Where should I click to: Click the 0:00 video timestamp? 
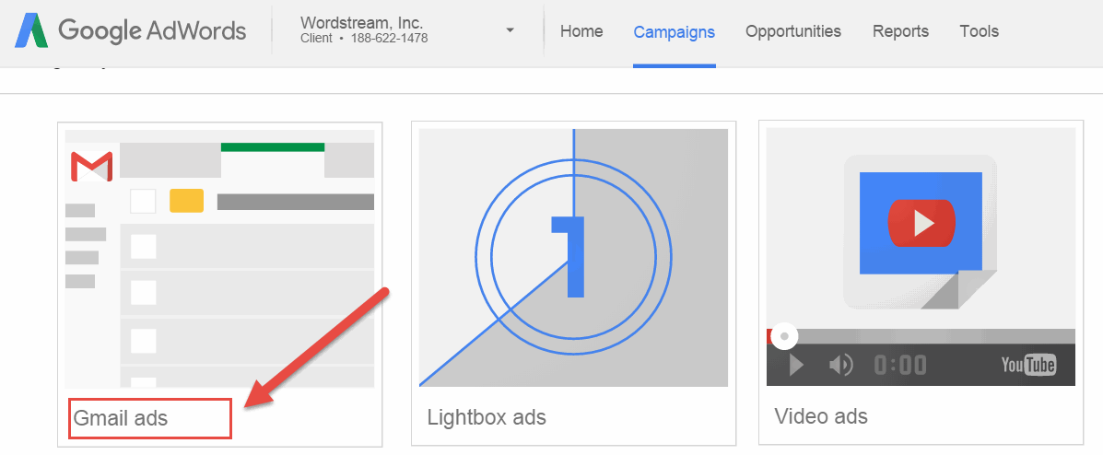(899, 365)
